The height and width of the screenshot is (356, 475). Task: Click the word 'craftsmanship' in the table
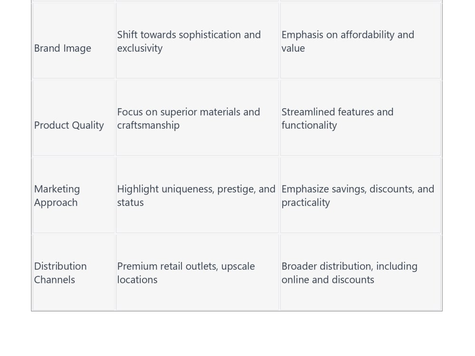(x=148, y=125)
